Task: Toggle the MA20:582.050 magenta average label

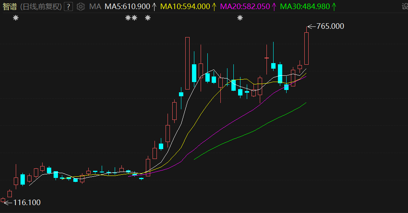Action: click(x=245, y=6)
